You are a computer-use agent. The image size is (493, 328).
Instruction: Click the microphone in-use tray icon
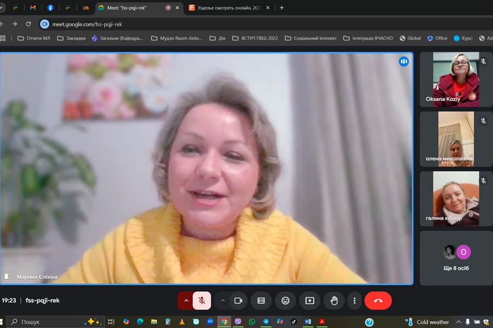pos(468,322)
